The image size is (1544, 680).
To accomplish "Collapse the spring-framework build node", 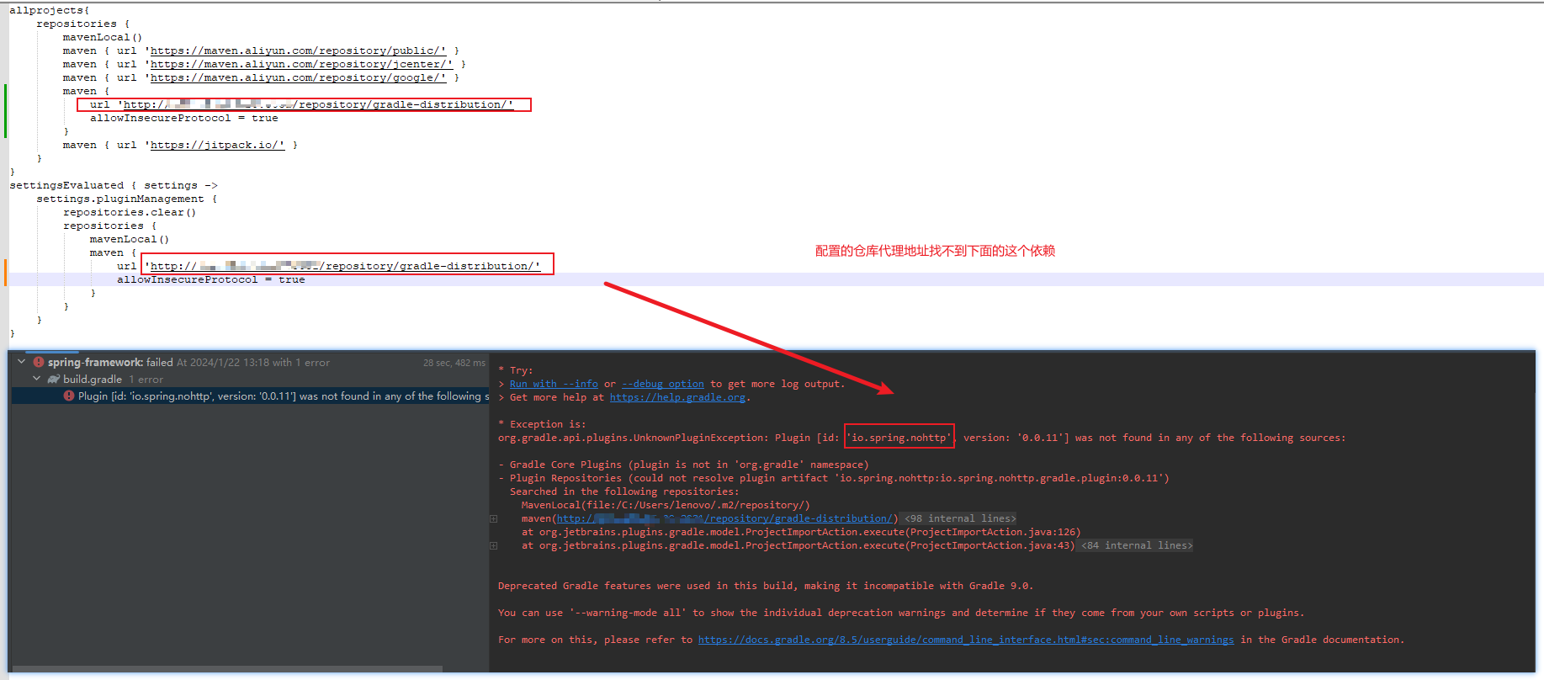I will 22,362.
